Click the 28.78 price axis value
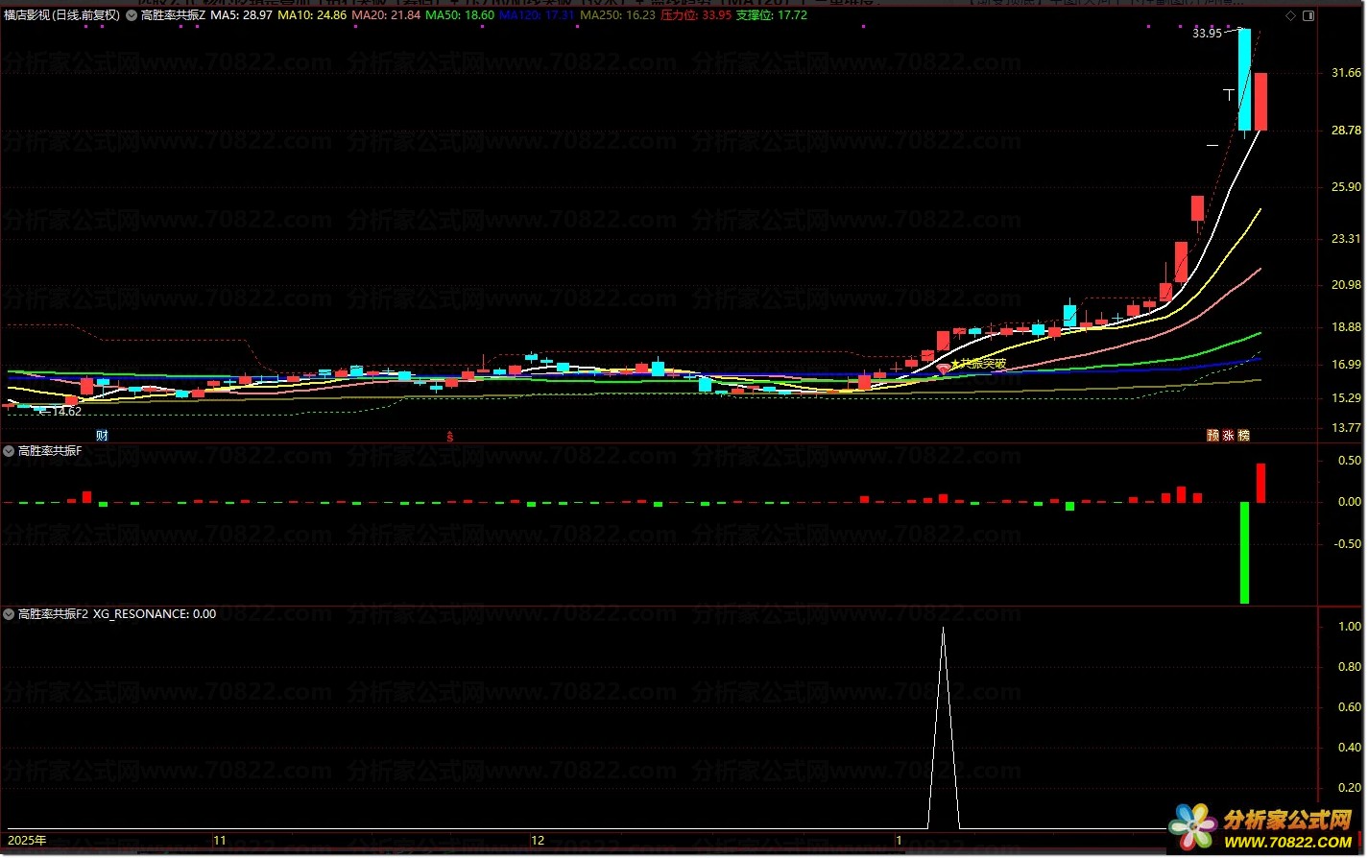Viewport: 1368px width, 858px height. pyautogui.click(x=1348, y=130)
